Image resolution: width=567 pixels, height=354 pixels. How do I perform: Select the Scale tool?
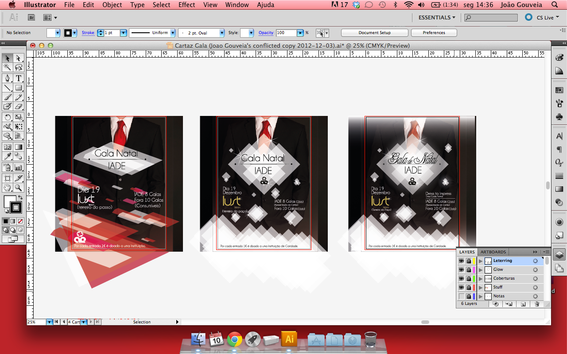tap(19, 117)
